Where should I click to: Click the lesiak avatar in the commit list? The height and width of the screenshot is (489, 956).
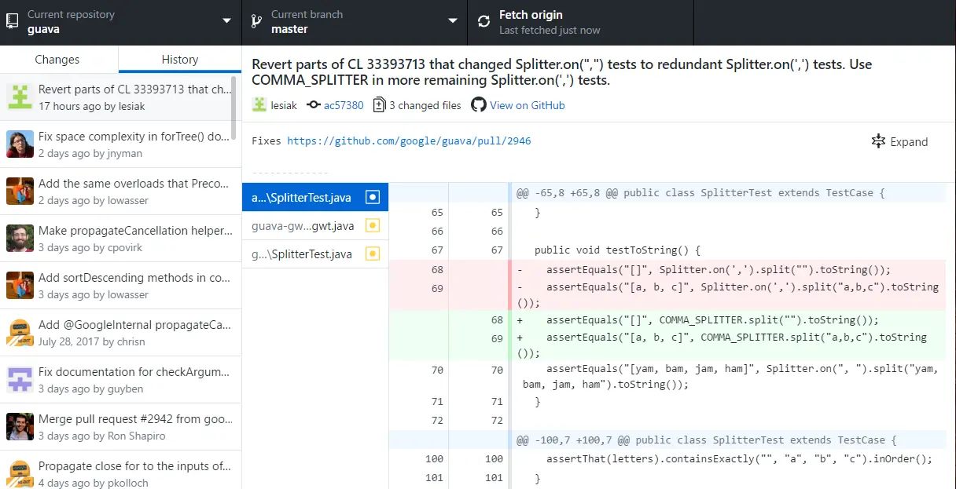[20, 97]
